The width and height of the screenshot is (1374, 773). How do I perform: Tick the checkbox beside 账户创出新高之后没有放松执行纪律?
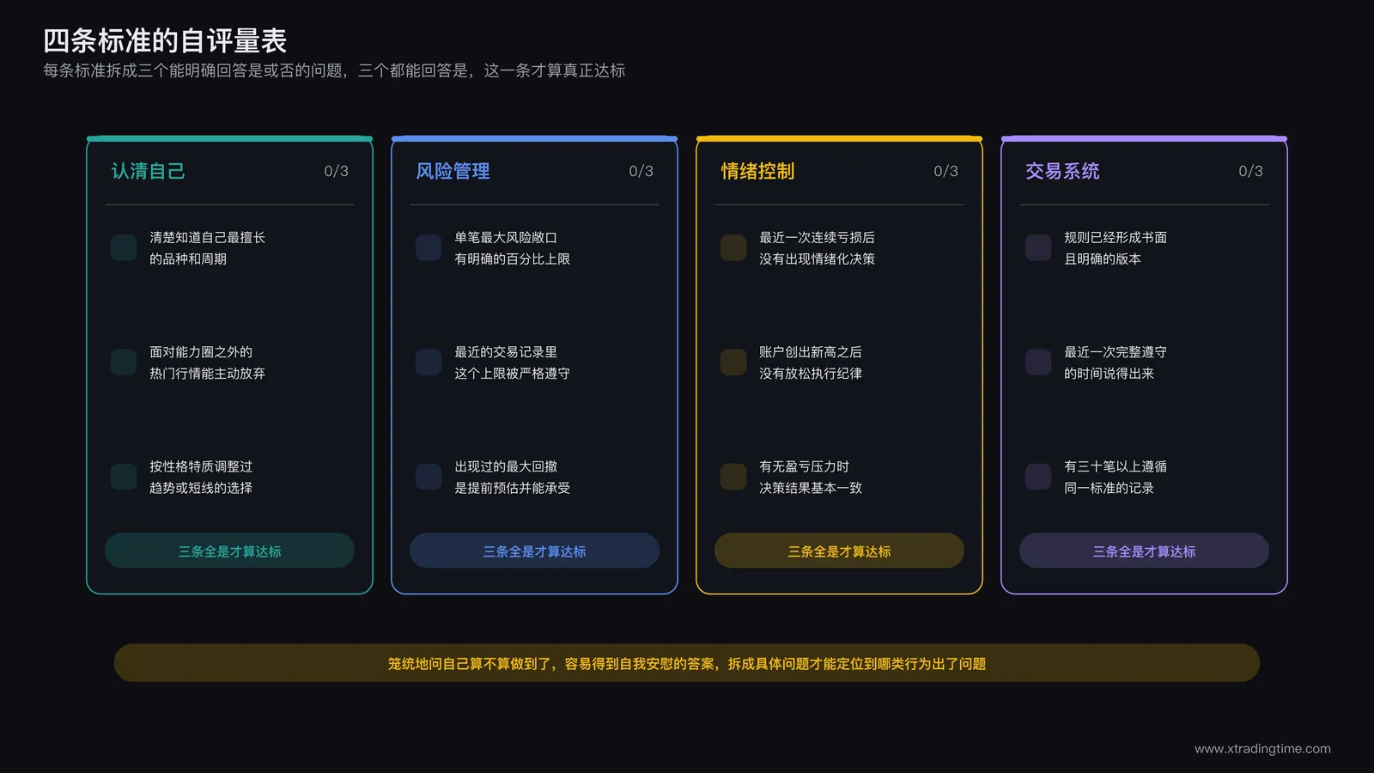pos(733,362)
